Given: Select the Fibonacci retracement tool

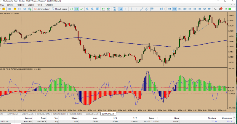Looking at the screenshot, I should pyautogui.click(x=152, y=9).
